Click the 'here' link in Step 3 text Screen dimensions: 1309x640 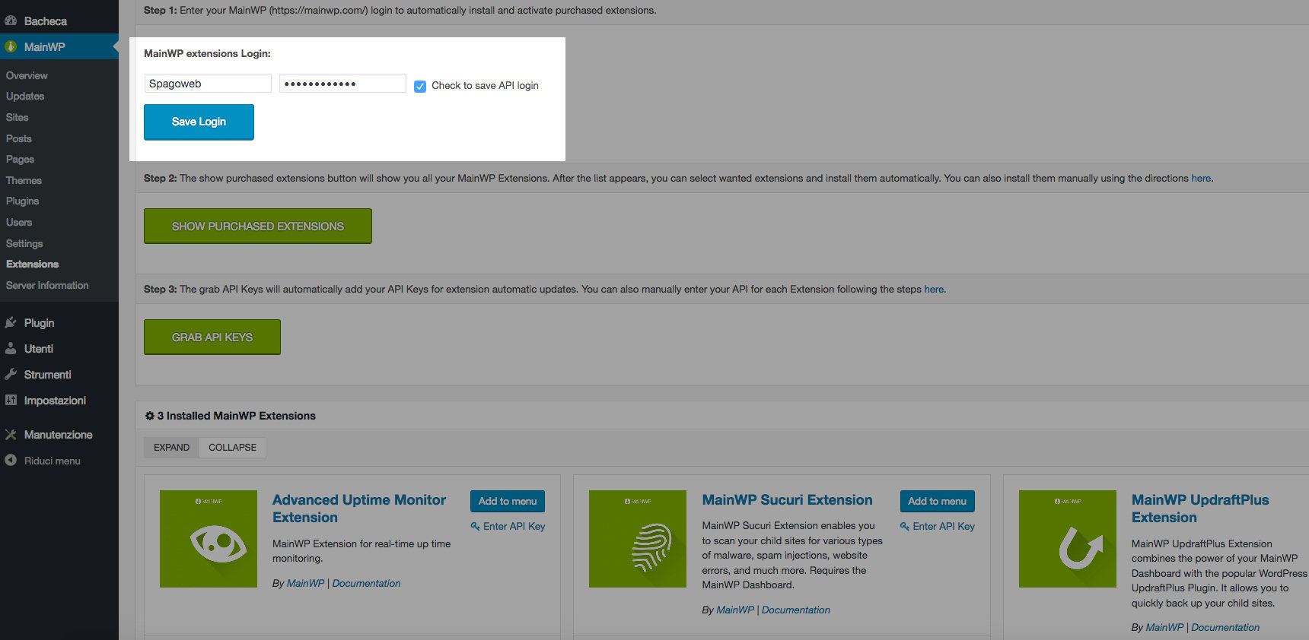click(934, 289)
